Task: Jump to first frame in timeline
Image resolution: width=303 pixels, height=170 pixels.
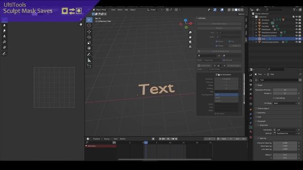Action: click(x=160, y=139)
